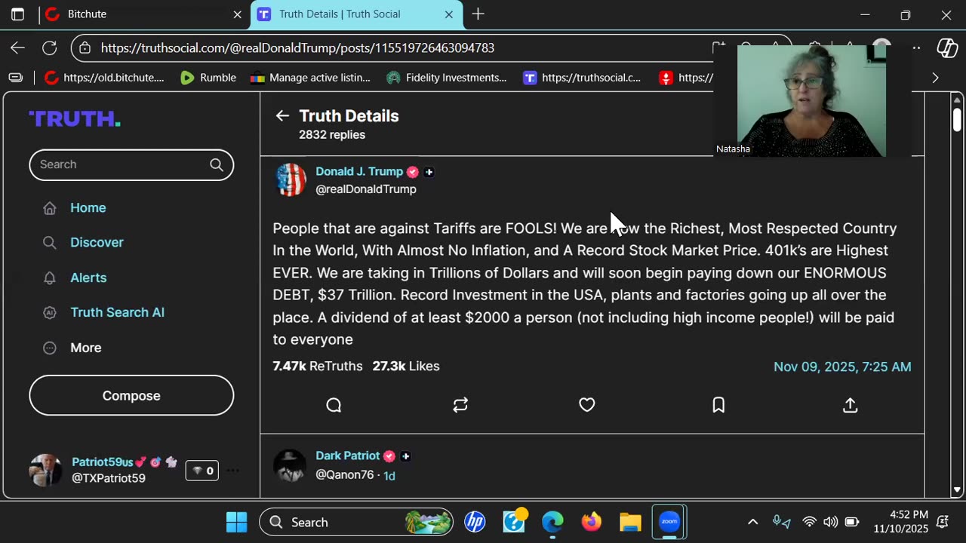
Task: View the 27.3k Likes list
Action: [406, 367]
